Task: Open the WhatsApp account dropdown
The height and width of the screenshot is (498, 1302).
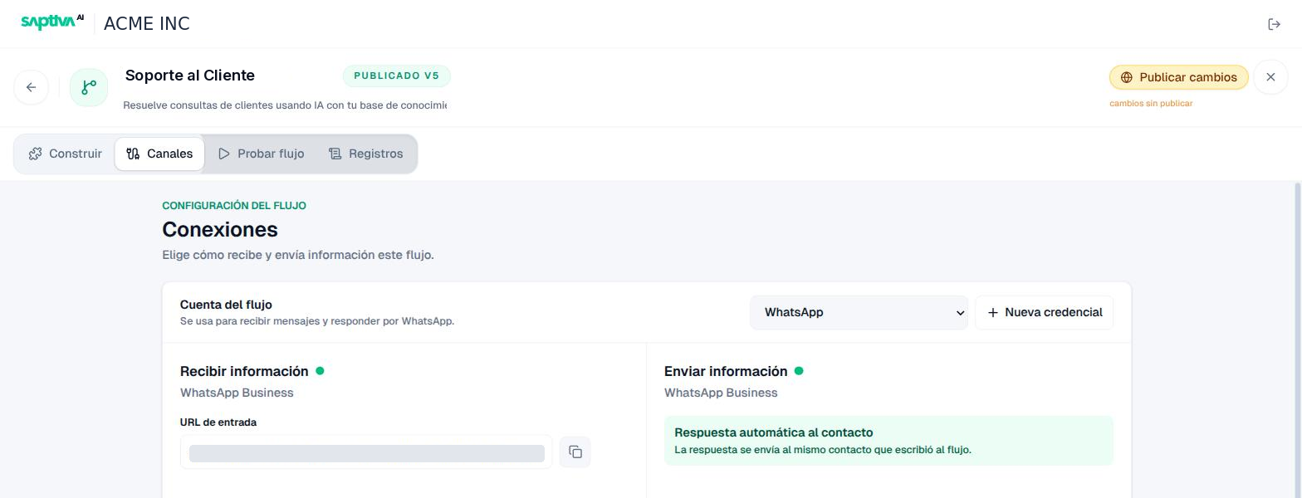Action: pos(859,312)
